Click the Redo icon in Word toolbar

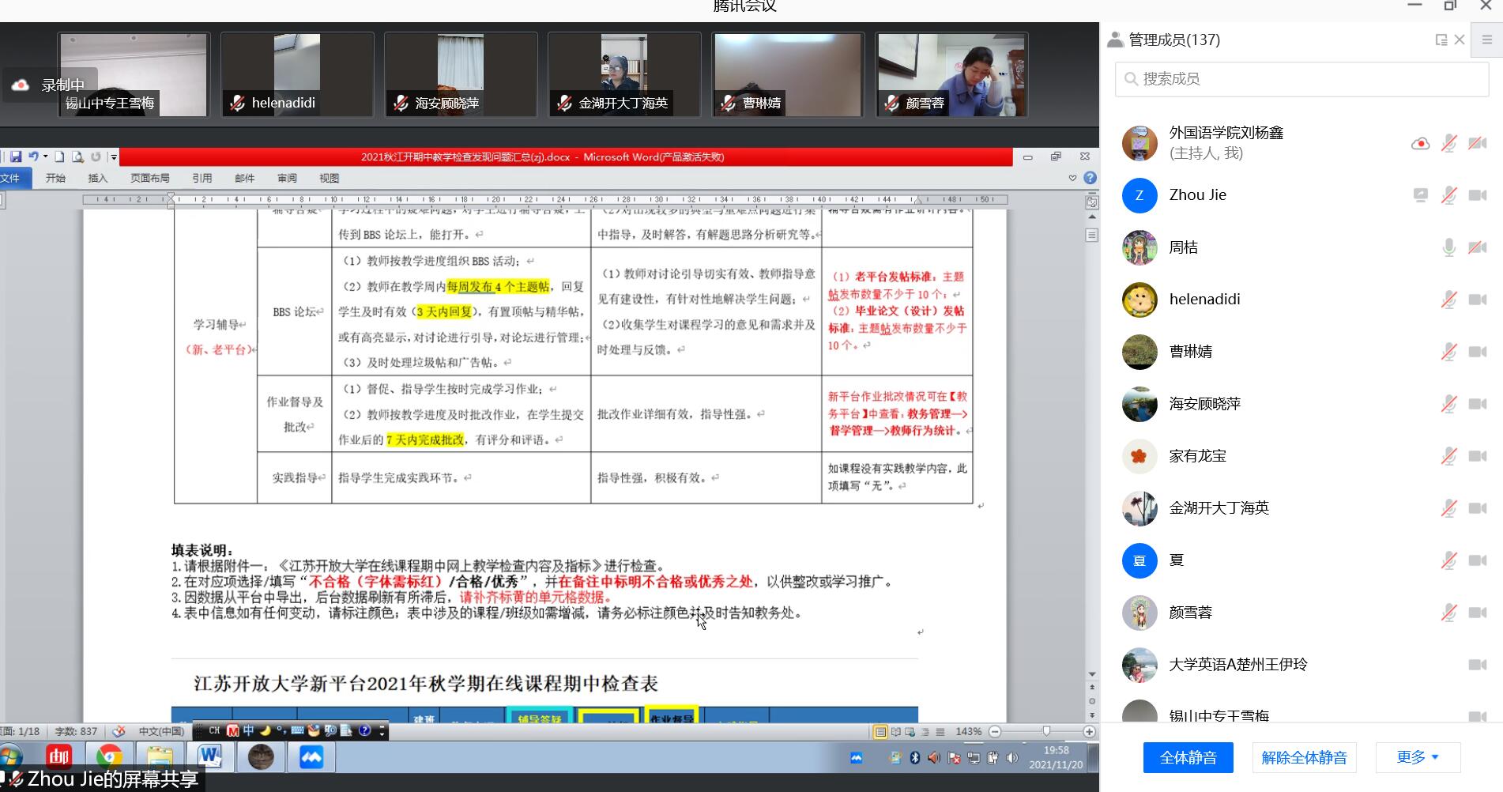(x=96, y=157)
